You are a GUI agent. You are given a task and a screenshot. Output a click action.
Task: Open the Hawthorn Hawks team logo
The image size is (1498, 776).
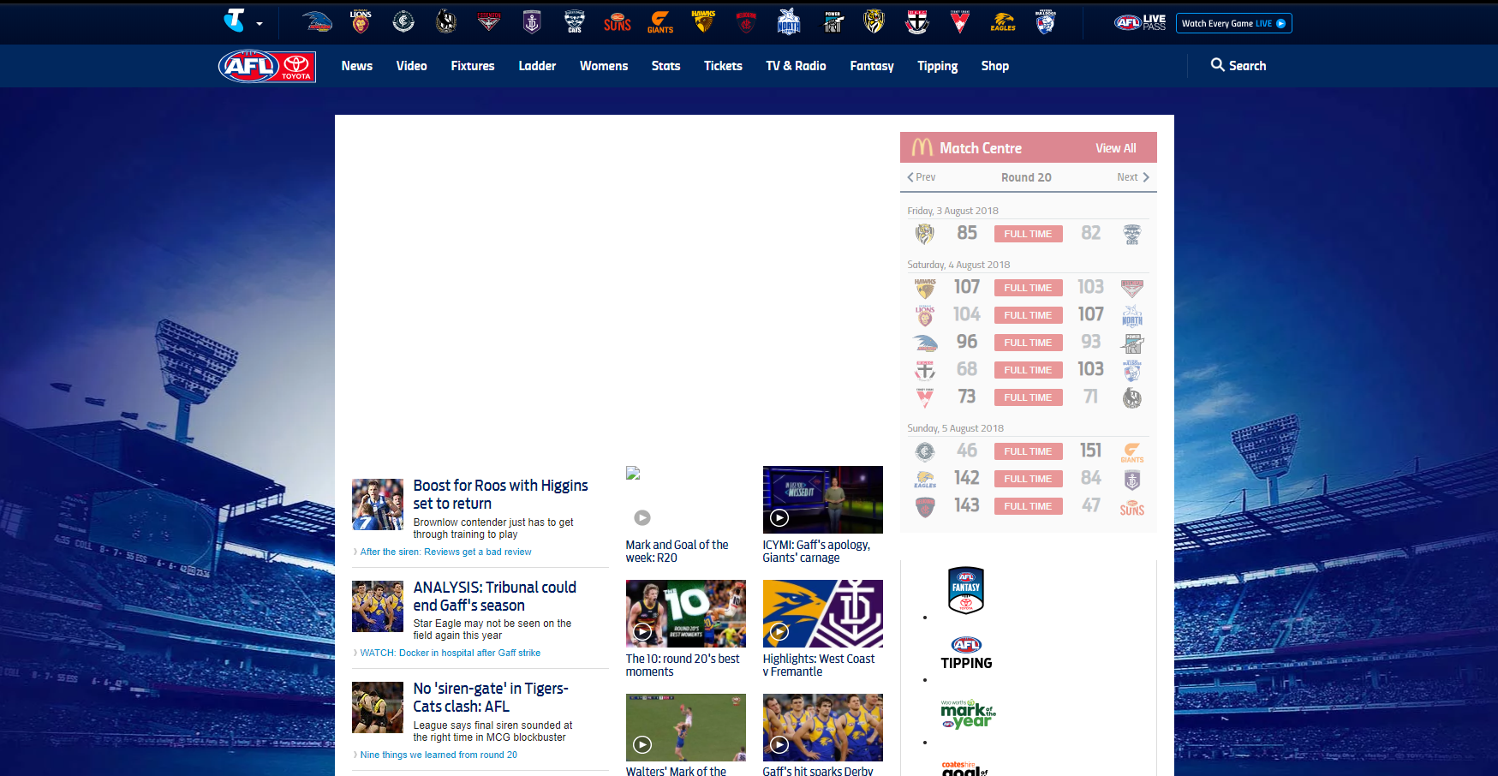[x=703, y=21]
